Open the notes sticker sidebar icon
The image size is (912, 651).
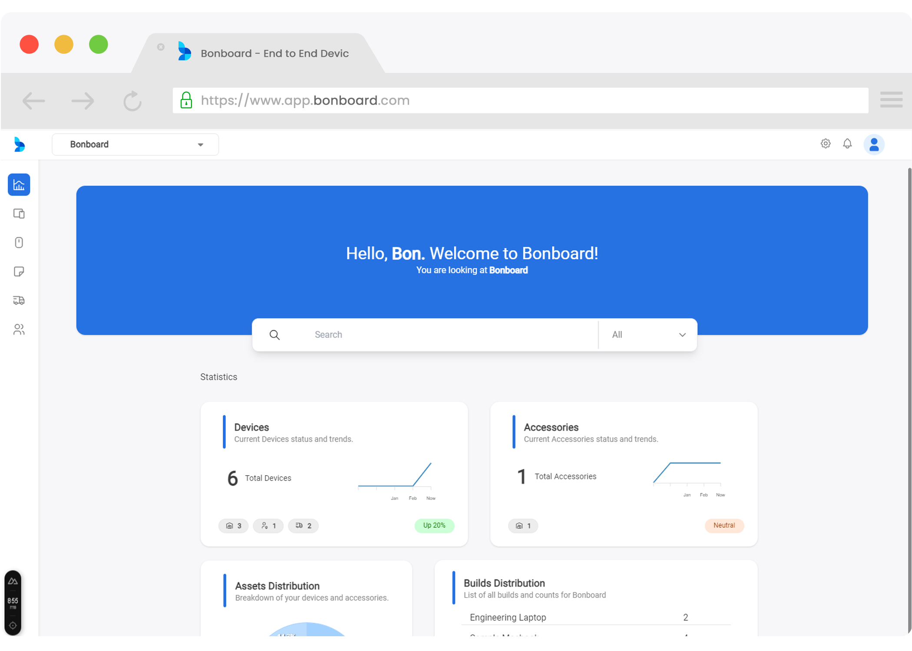19,272
